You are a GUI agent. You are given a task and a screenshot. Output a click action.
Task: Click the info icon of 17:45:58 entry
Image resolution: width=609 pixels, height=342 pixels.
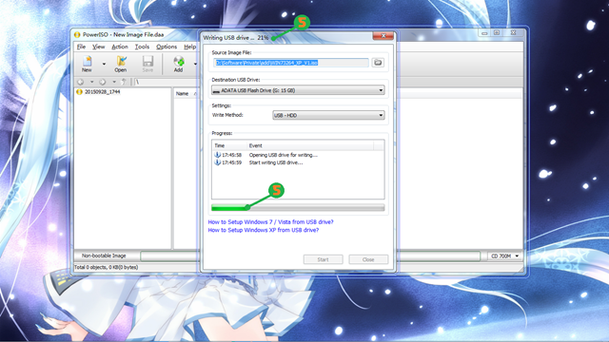point(218,155)
